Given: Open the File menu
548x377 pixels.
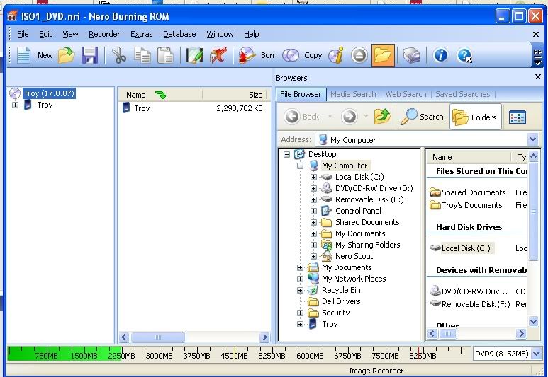Looking at the screenshot, I should (23, 34).
